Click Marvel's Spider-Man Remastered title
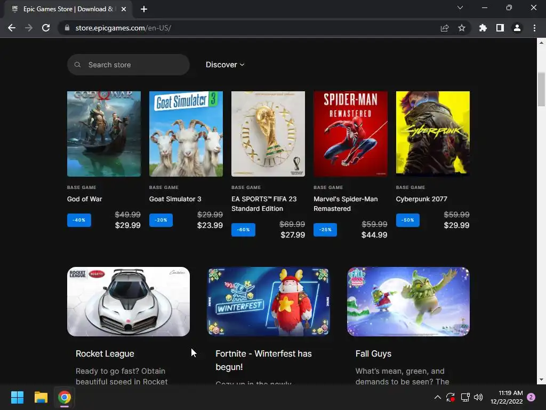 [346, 203]
